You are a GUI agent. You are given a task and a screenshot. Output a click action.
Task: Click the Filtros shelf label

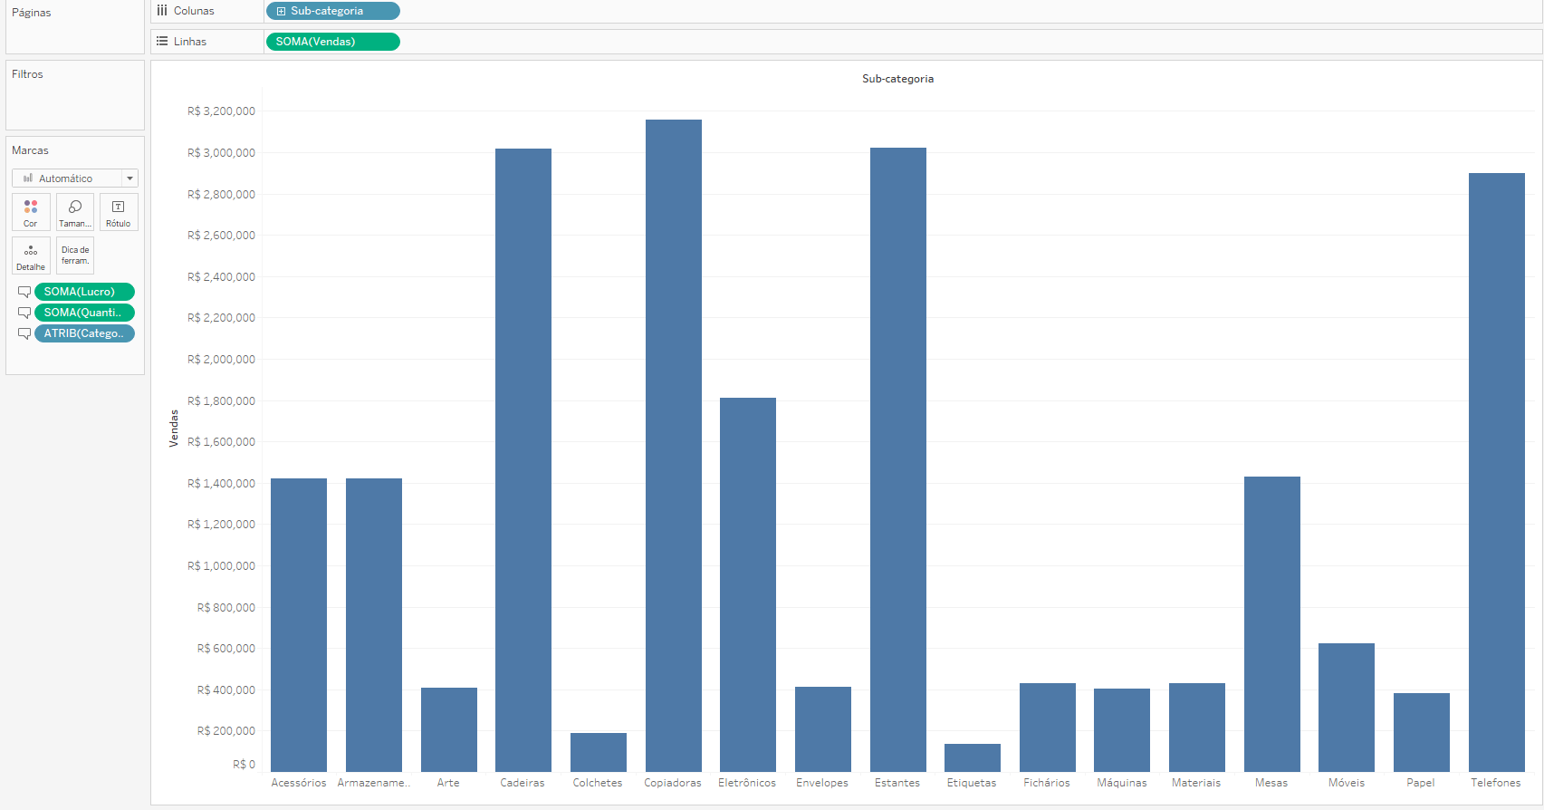point(27,74)
